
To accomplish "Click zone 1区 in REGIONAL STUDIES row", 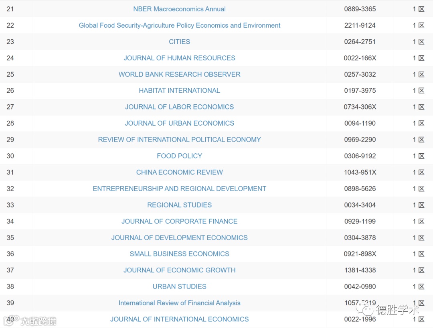I will tap(418, 205).
